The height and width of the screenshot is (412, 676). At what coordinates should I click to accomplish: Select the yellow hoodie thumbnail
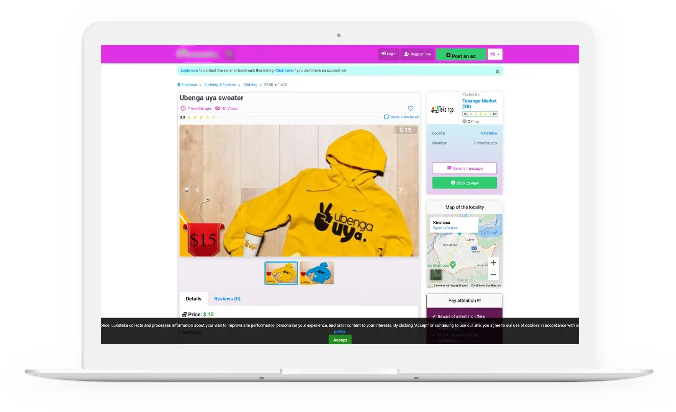pyautogui.click(x=281, y=273)
